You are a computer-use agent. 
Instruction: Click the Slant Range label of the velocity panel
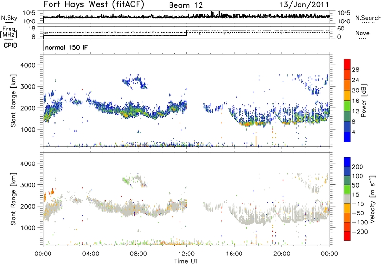point(13,199)
